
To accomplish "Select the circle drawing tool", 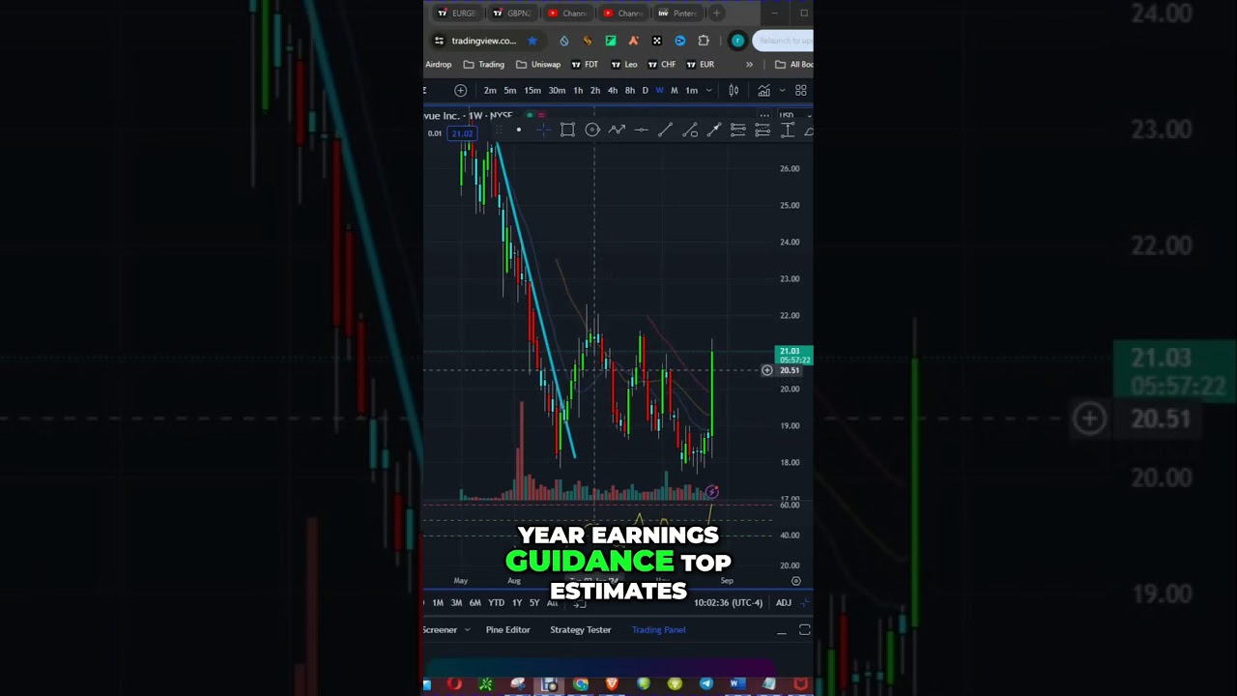I will [592, 130].
